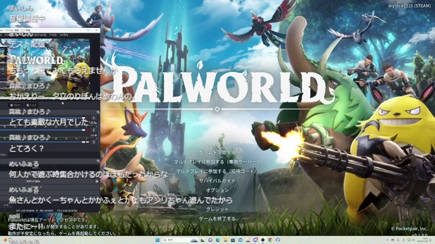435x244 pixels.
Task: Adjust the second OBS mixer volume slider
Action: 83,130
